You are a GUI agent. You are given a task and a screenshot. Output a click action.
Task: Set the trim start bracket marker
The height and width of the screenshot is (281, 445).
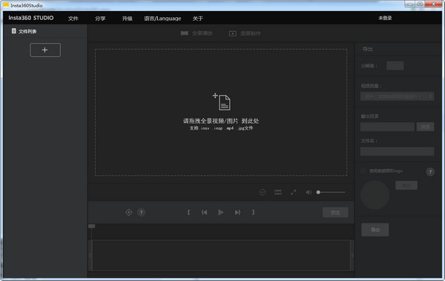[188, 212]
